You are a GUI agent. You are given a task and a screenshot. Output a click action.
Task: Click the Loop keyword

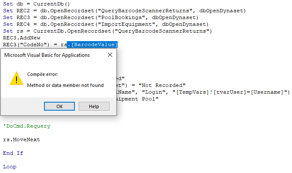click(10, 167)
